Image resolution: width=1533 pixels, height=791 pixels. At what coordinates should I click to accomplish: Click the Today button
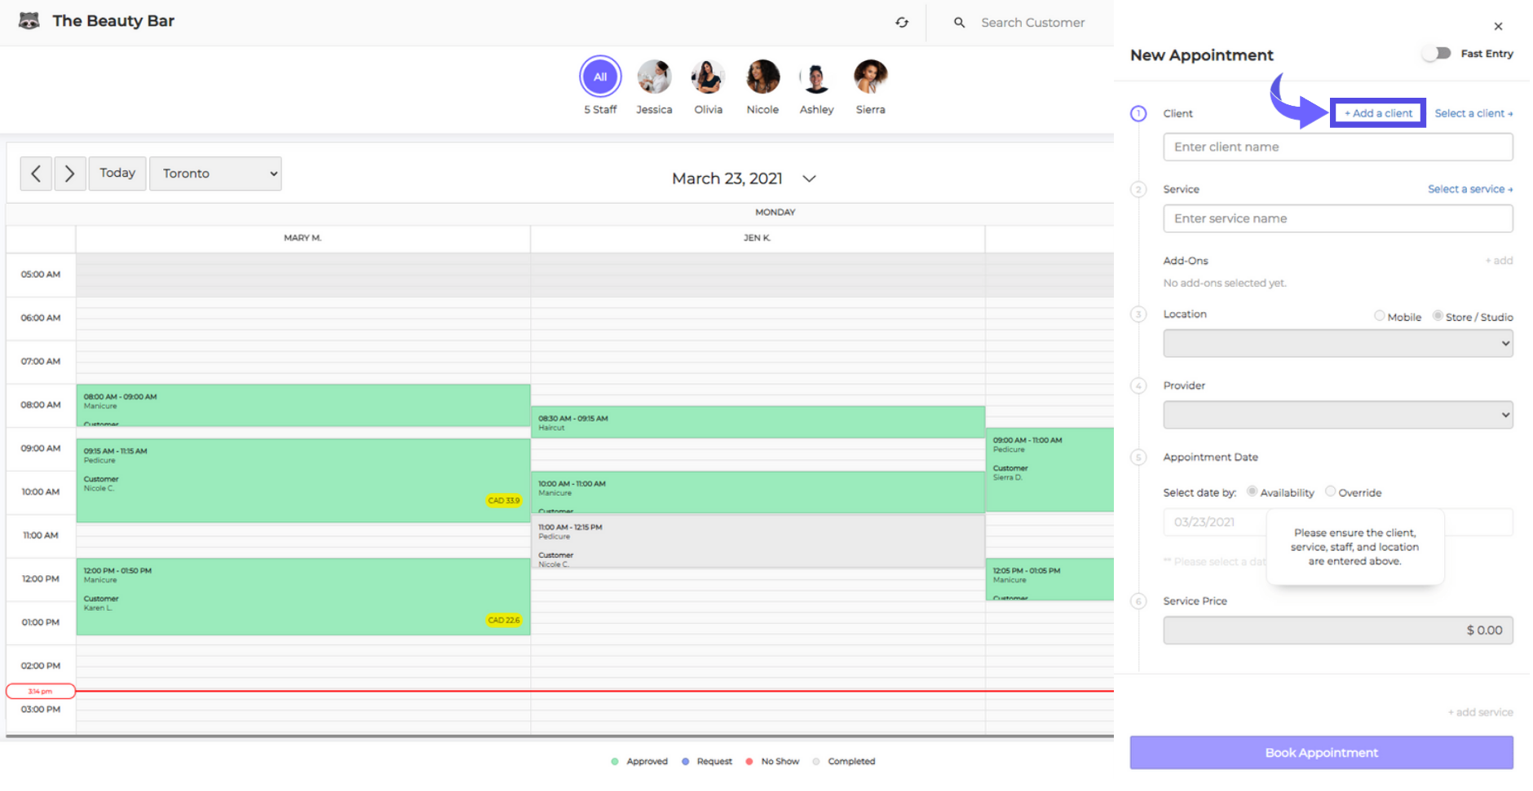tap(117, 174)
